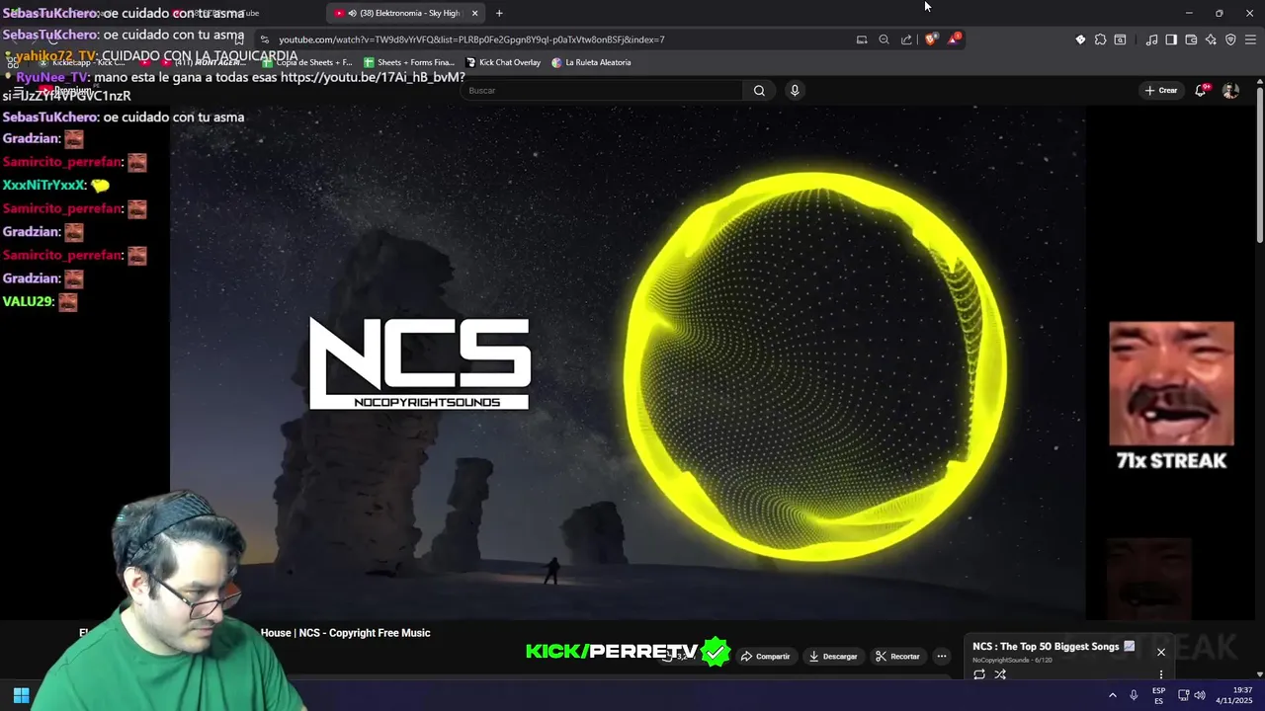The height and width of the screenshot is (711, 1265).
Task: Click the taskbar network icon
Action: 1184,695
